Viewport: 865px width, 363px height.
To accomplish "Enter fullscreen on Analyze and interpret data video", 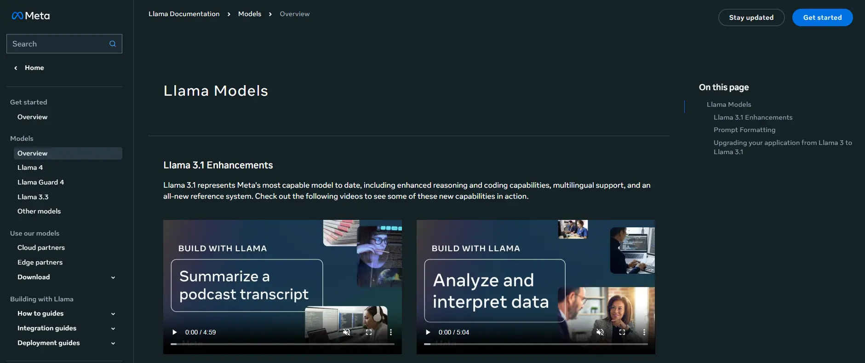I will (622, 332).
